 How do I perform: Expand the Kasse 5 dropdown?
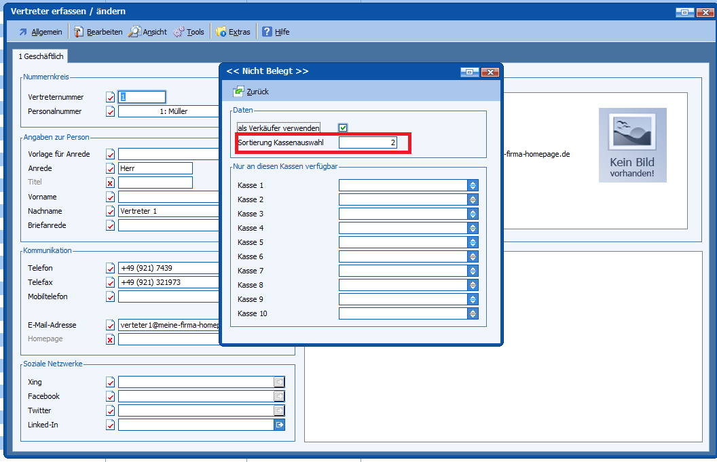click(x=473, y=242)
